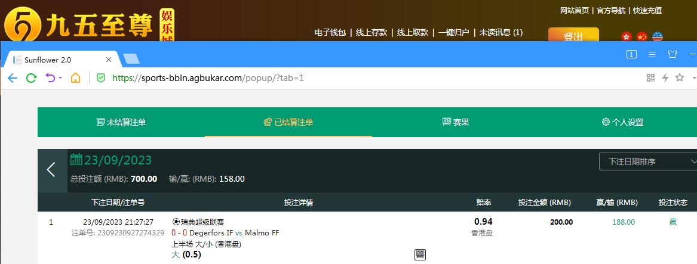Viewport: 697px width, 264px height.
Task: Click the 投注金额 (RMB) column header
Action: (x=545, y=203)
